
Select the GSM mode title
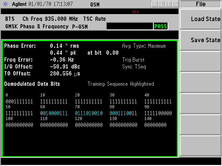pos(95,4)
